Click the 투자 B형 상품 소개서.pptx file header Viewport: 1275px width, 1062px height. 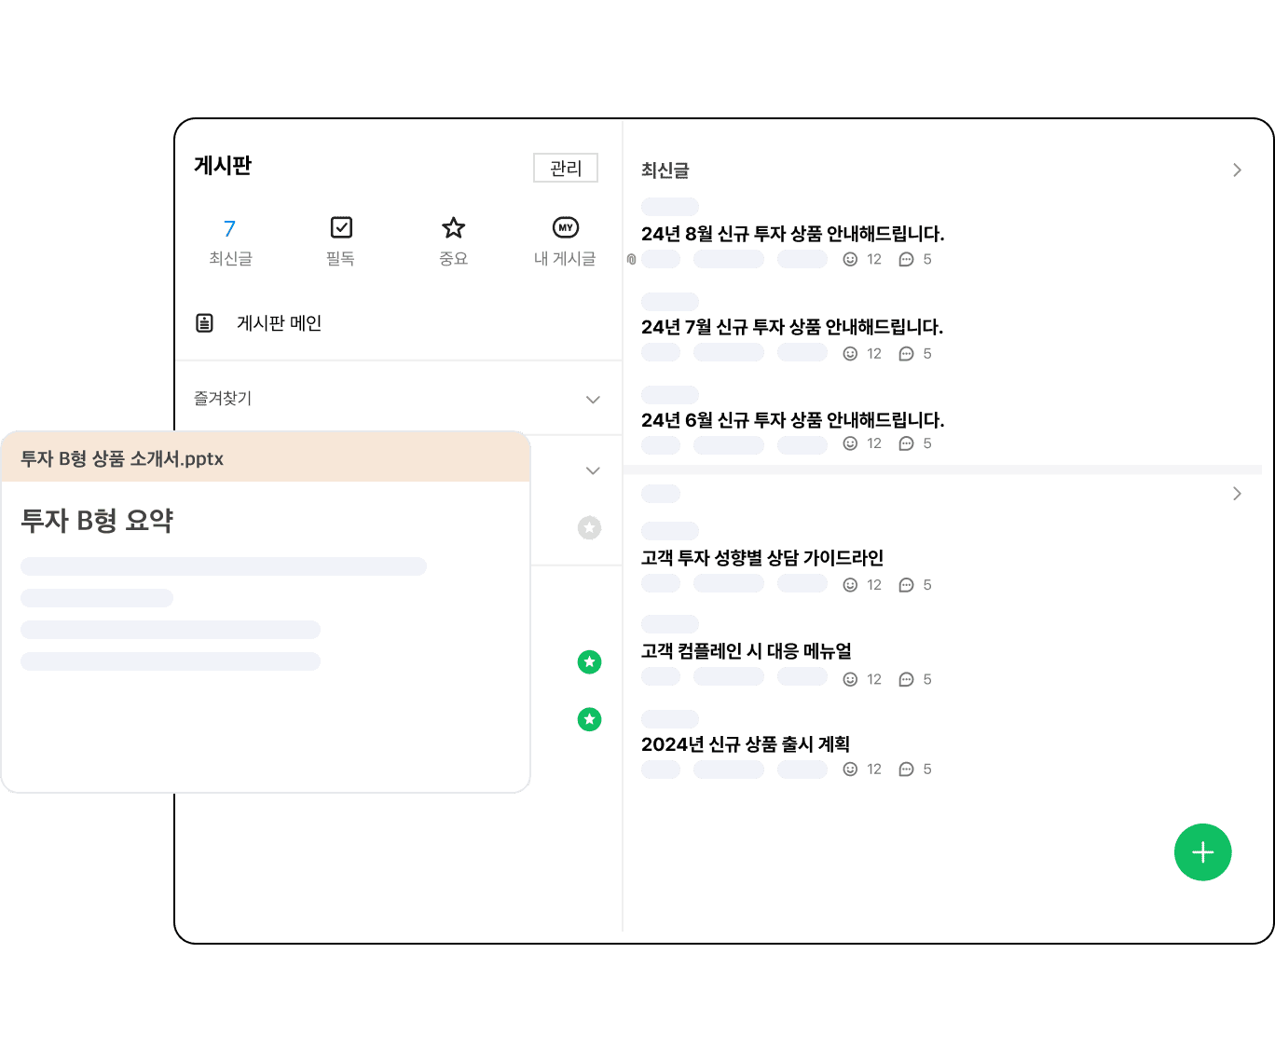266,457
